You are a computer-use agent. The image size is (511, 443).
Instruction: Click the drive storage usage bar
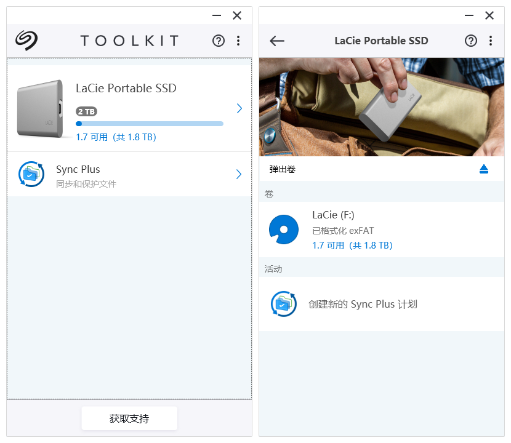pyautogui.click(x=149, y=124)
